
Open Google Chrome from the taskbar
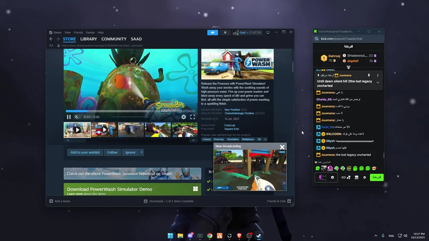[x=210, y=236]
